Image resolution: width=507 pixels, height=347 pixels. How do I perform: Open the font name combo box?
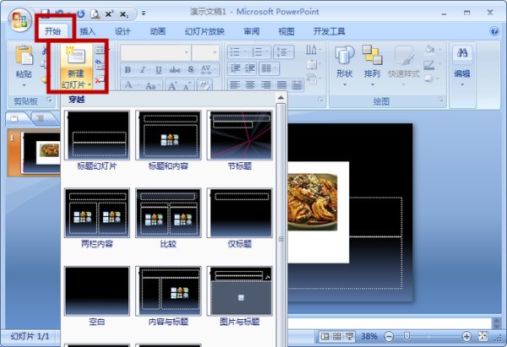click(155, 52)
